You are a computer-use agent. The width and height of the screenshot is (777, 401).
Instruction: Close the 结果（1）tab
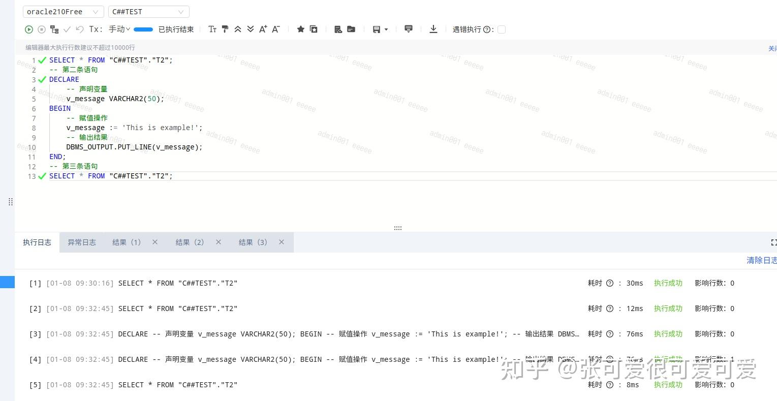click(155, 242)
